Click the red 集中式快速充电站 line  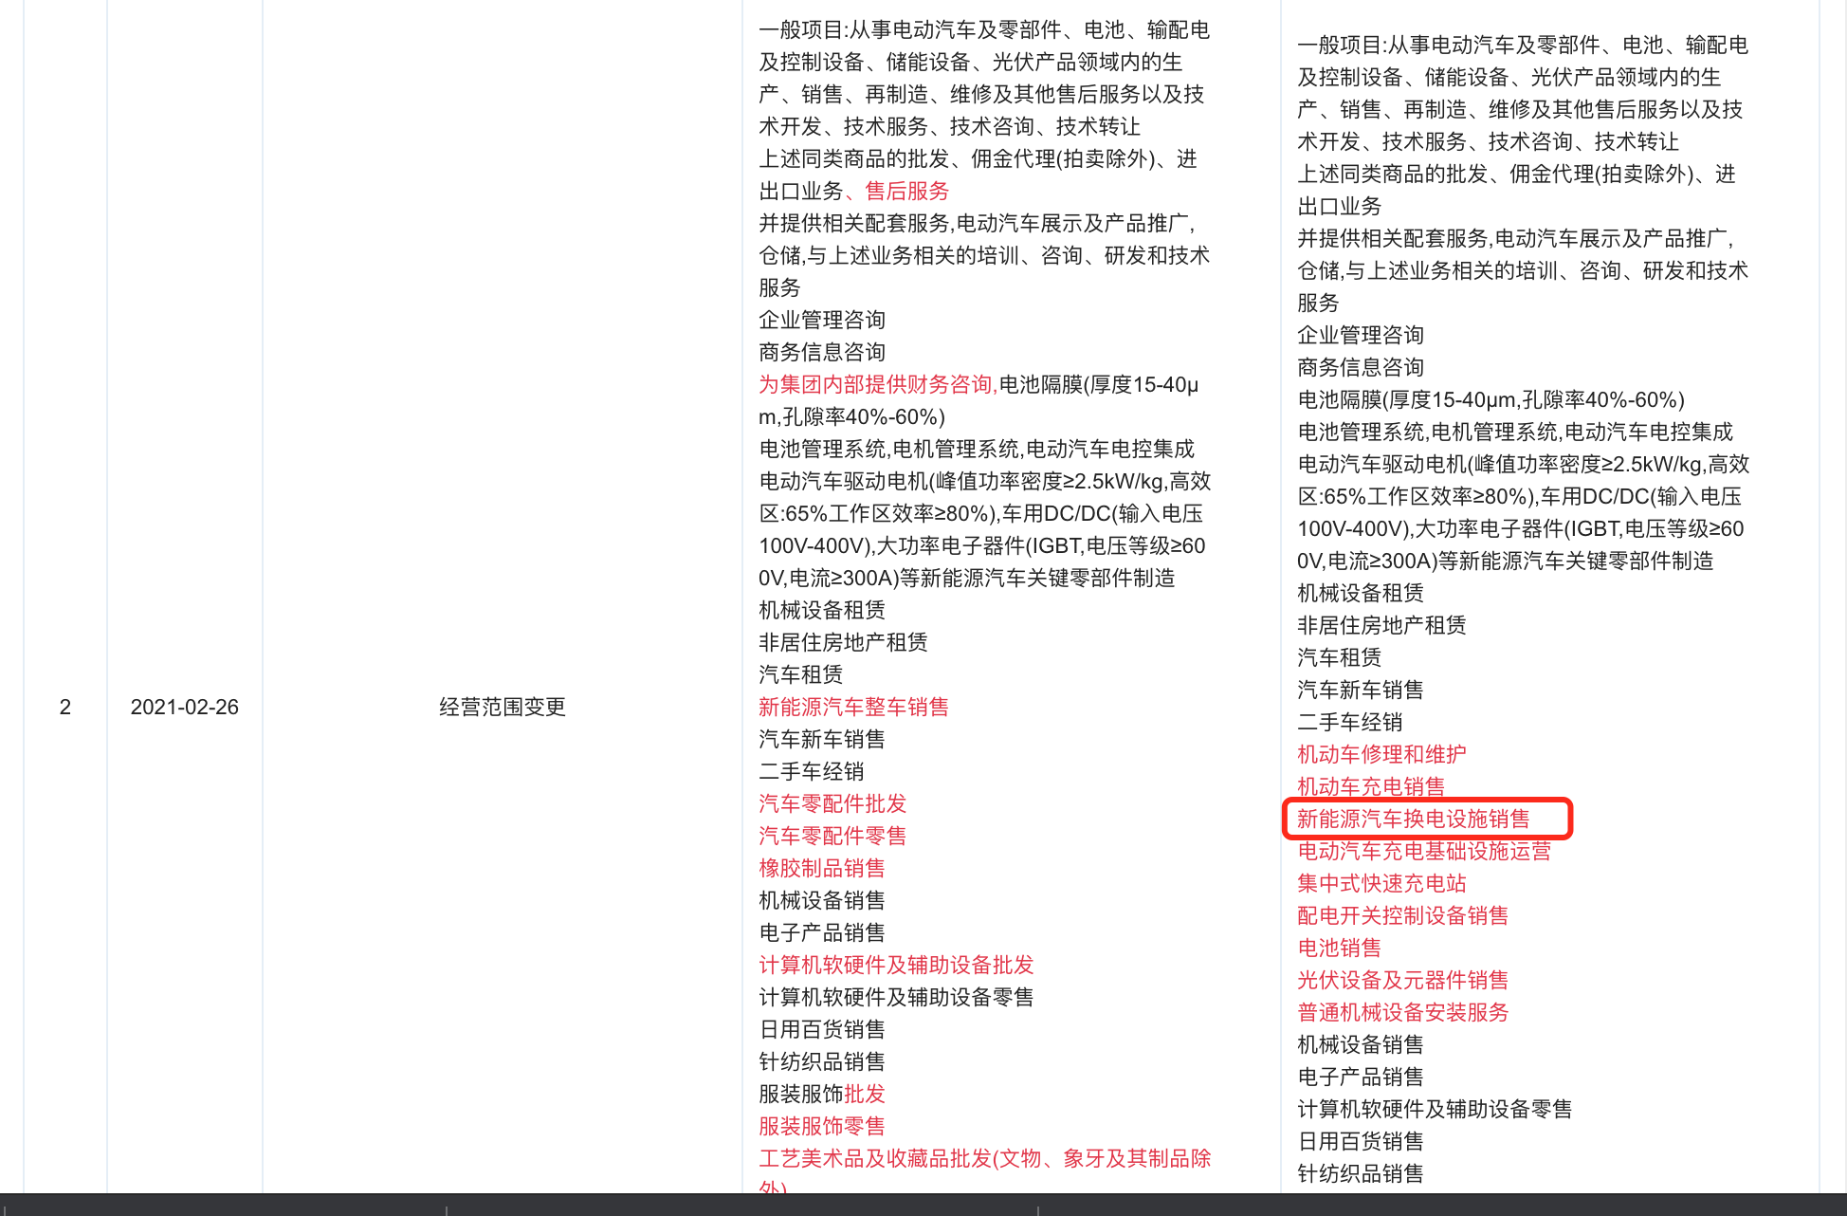coord(1381,883)
